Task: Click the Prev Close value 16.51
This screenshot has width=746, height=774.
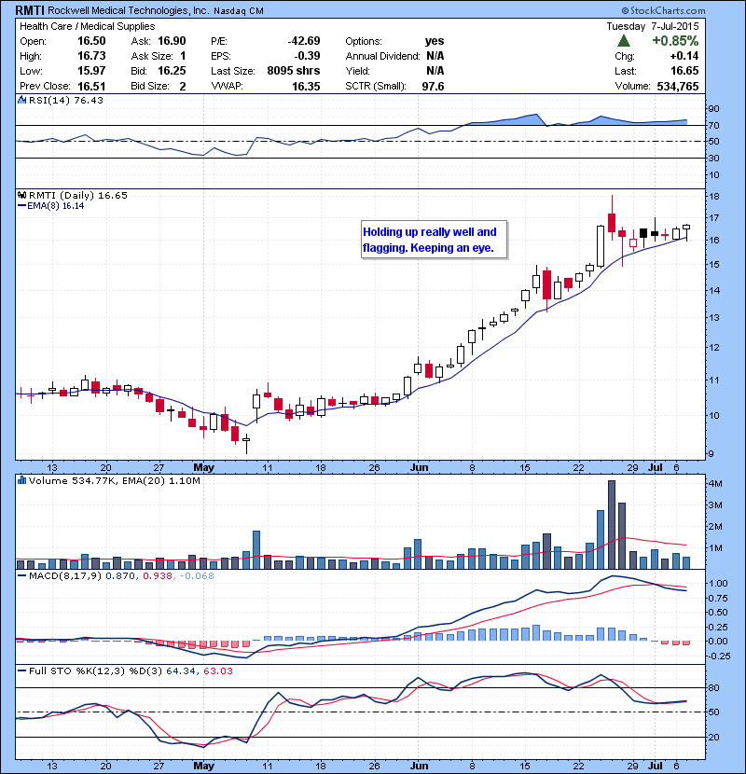Action: coord(91,86)
